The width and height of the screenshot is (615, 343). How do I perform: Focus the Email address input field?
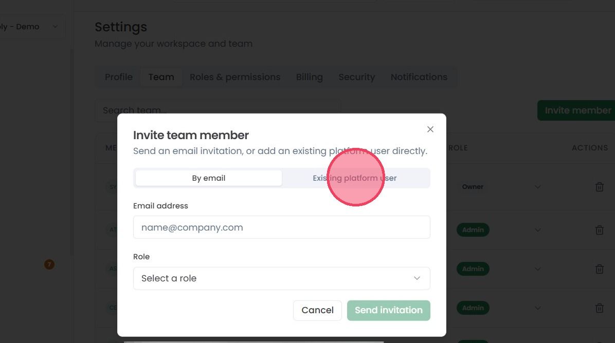pyautogui.click(x=282, y=227)
